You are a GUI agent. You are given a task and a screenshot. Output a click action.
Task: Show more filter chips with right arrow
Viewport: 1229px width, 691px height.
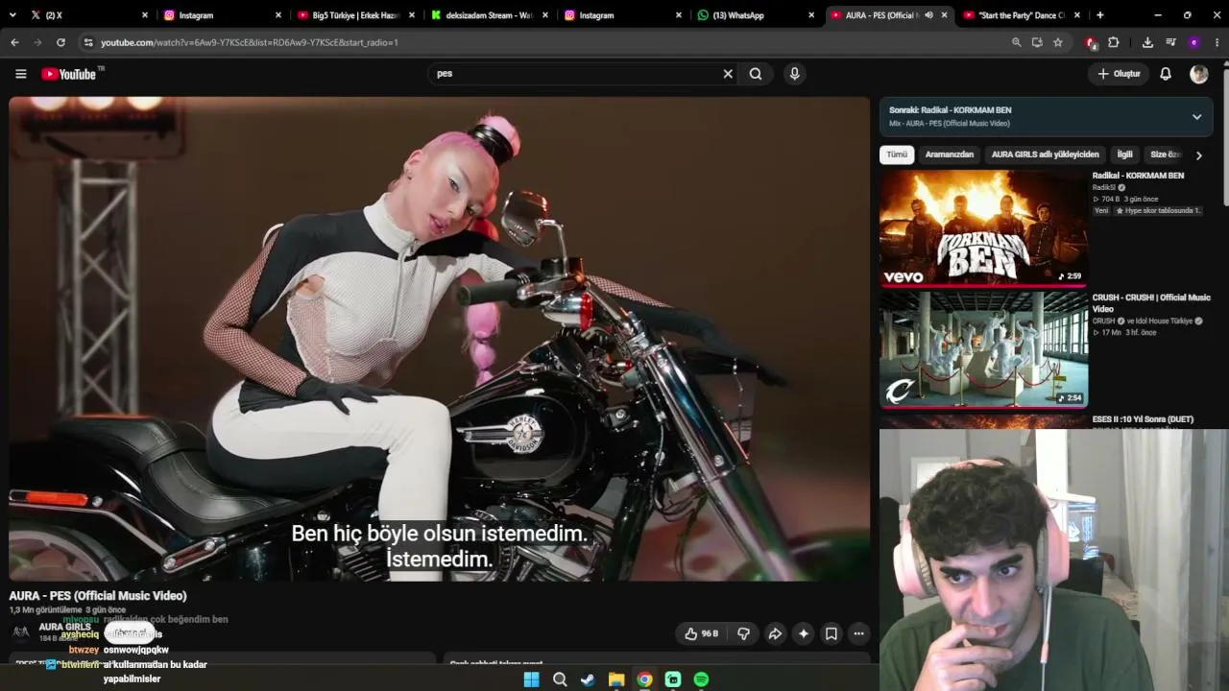(1198, 155)
